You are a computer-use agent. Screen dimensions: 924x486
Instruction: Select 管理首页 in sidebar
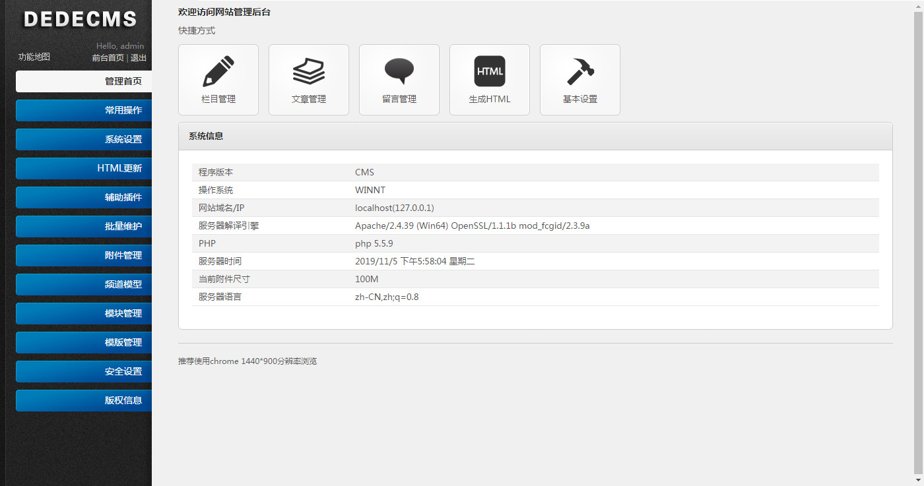84,82
